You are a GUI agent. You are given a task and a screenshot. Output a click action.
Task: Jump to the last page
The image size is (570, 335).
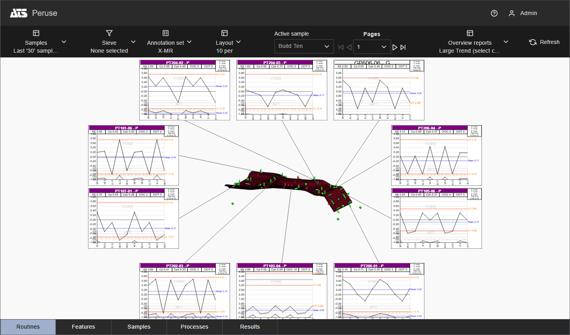click(403, 47)
